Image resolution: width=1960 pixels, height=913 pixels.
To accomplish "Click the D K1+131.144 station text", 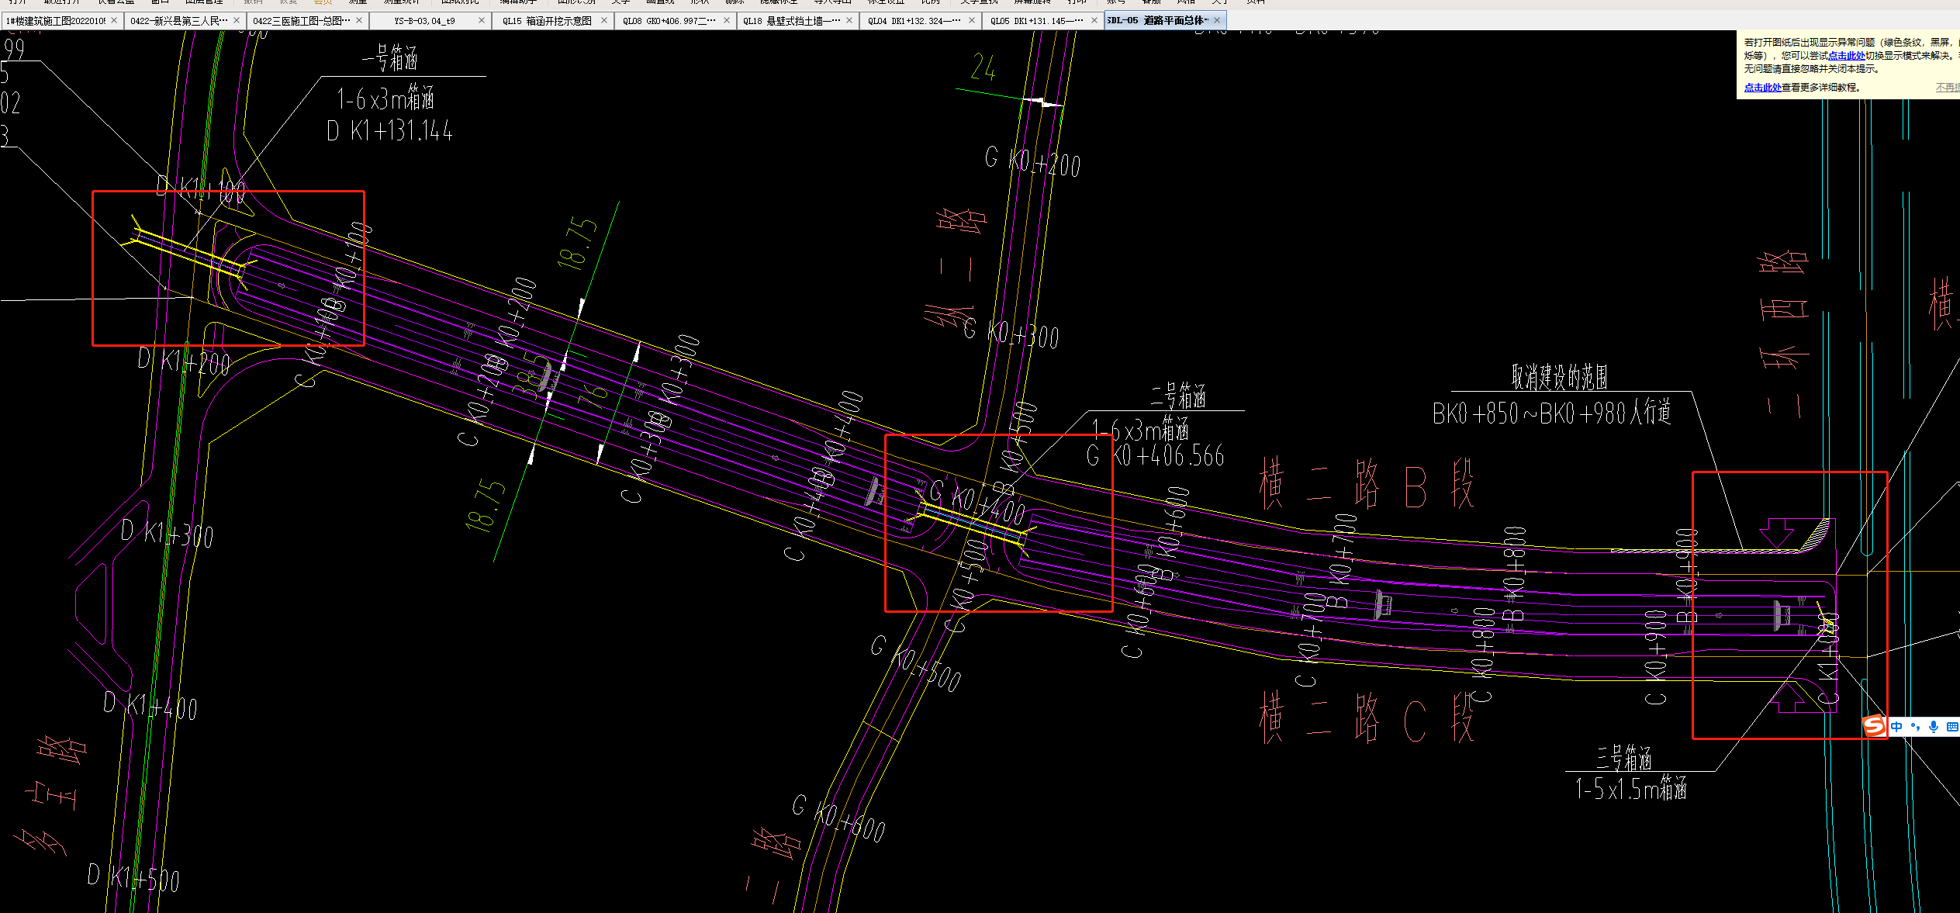I will 389,131.
